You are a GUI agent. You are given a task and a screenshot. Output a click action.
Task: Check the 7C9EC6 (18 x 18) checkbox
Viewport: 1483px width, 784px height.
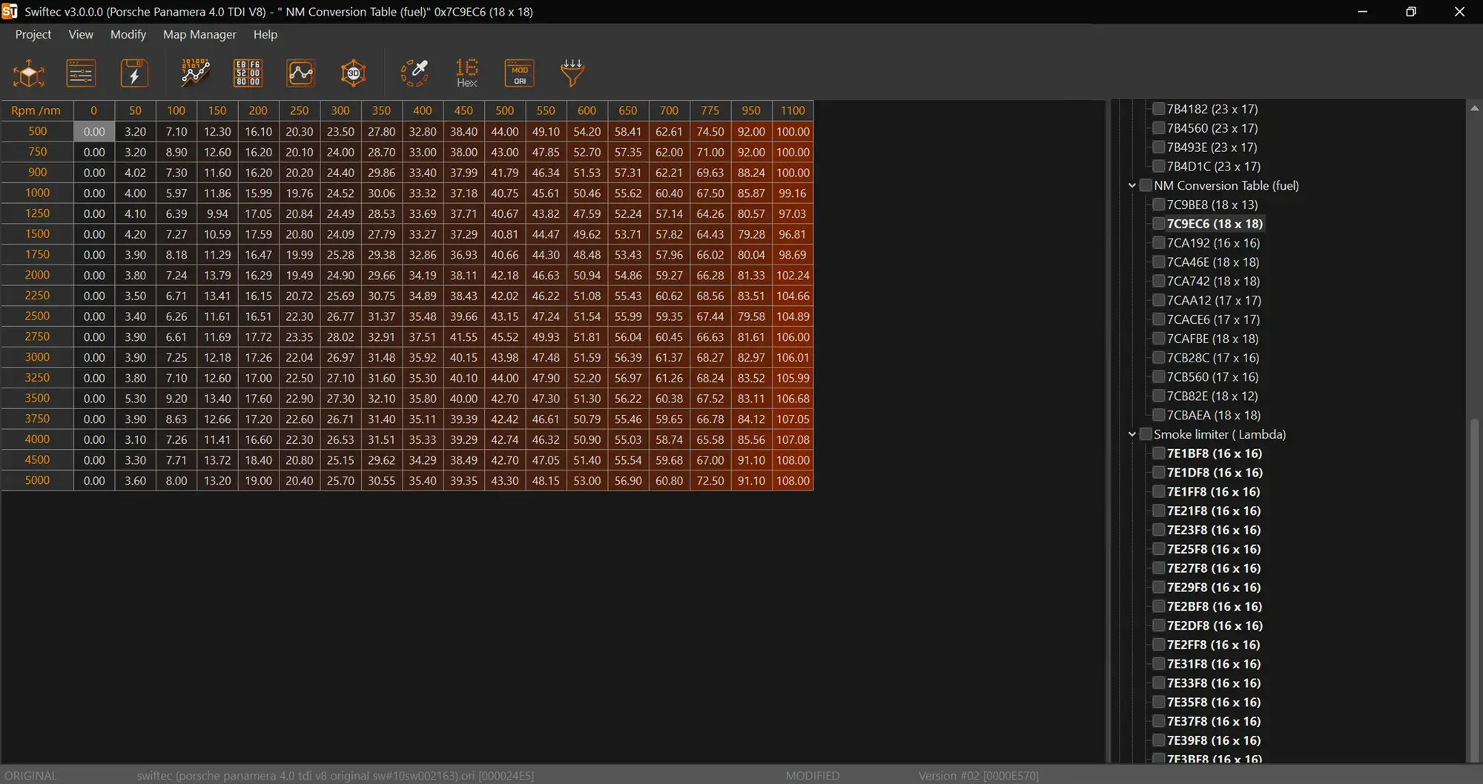click(x=1158, y=224)
